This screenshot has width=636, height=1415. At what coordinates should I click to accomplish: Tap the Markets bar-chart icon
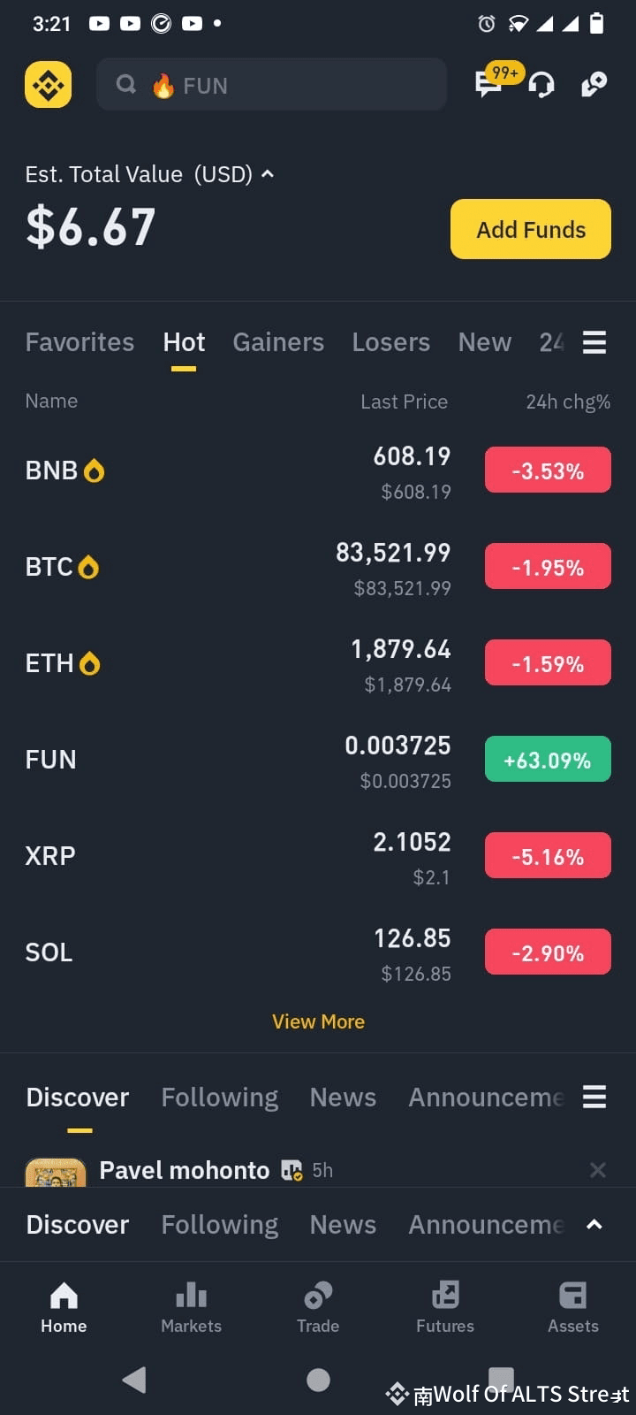point(191,1296)
